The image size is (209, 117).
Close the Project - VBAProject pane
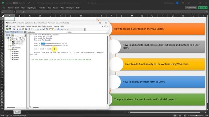(25, 32)
